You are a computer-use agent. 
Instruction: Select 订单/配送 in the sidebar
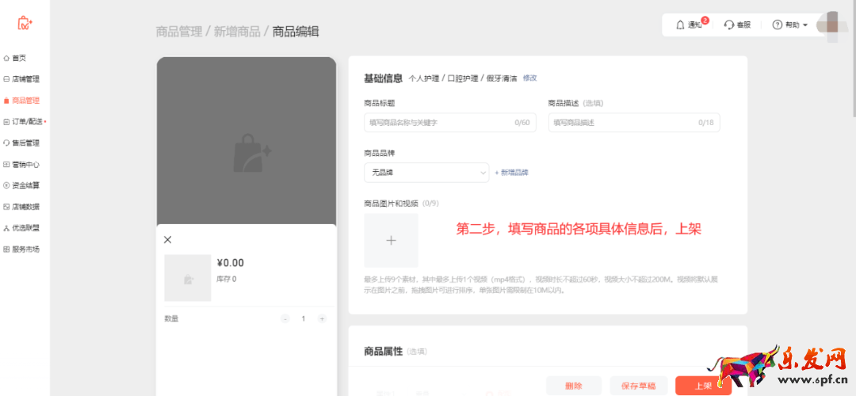pos(25,122)
